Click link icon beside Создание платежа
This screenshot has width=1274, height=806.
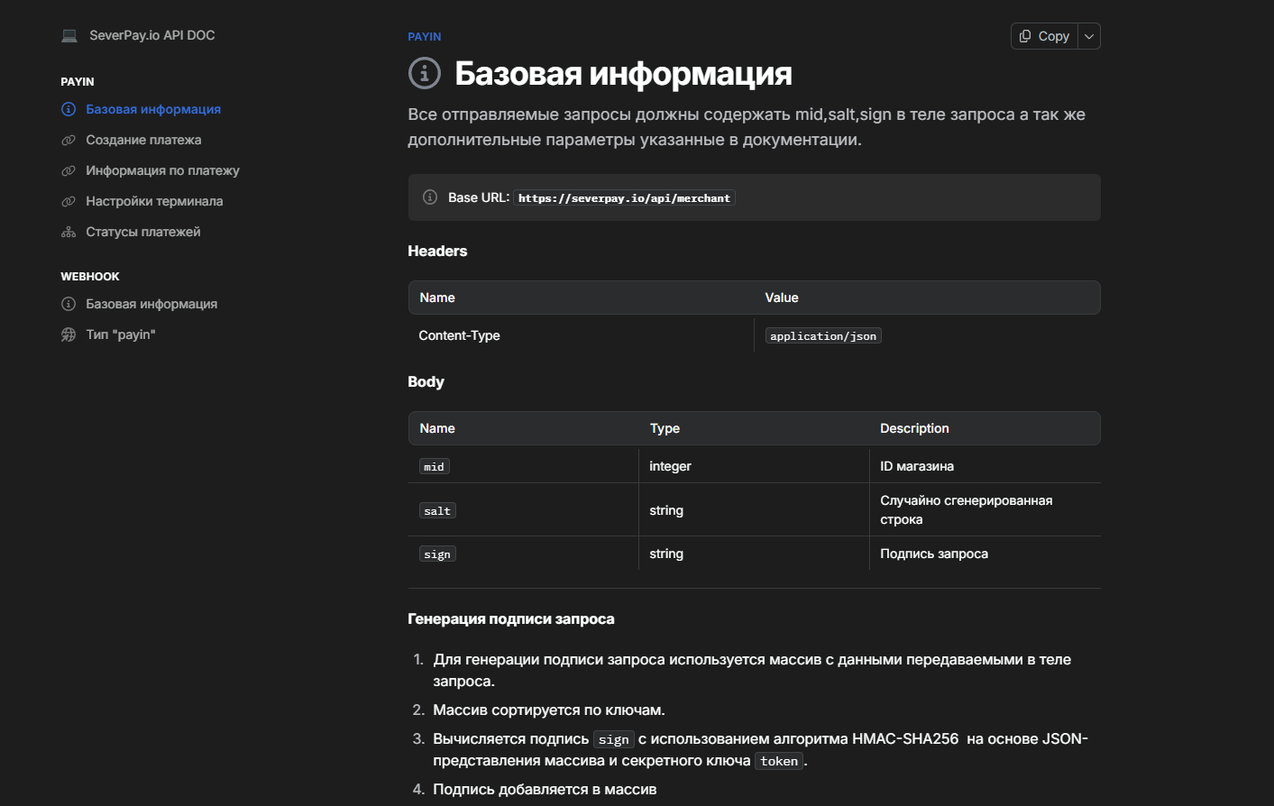pos(69,140)
